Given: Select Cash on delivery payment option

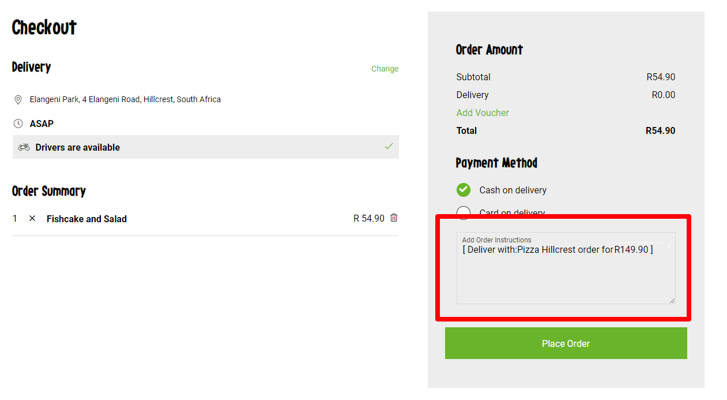Looking at the screenshot, I should pyautogui.click(x=464, y=190).
